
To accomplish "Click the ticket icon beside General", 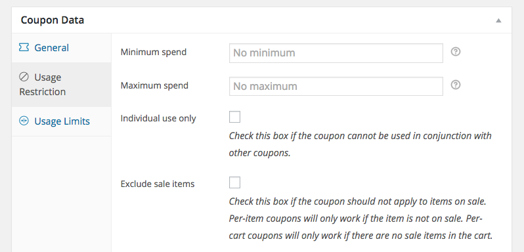I will [x=24, y=48].
